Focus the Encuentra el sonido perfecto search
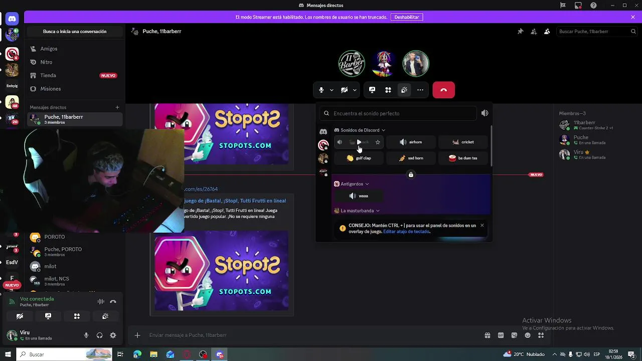The image size is (642, 361). 398,113
